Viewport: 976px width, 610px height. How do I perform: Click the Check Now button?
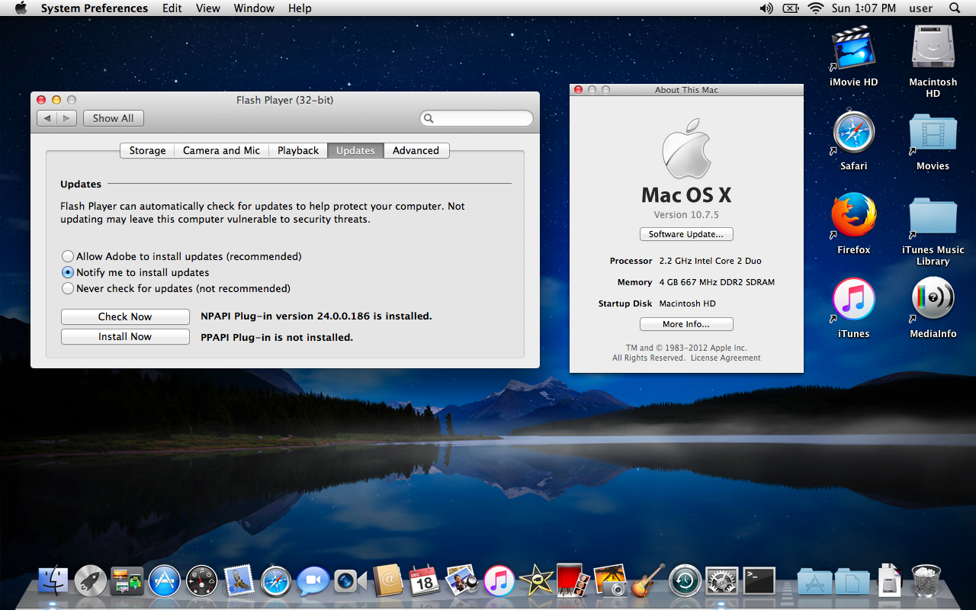[125, 316]
